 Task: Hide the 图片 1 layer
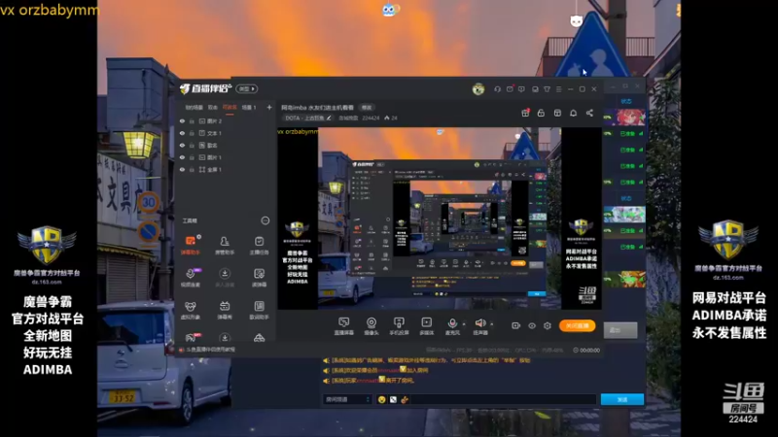coord(182,157)
